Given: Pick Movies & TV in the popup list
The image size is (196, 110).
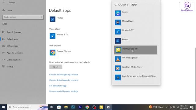Looking at the screenshot, I should [x=135, y=31].
